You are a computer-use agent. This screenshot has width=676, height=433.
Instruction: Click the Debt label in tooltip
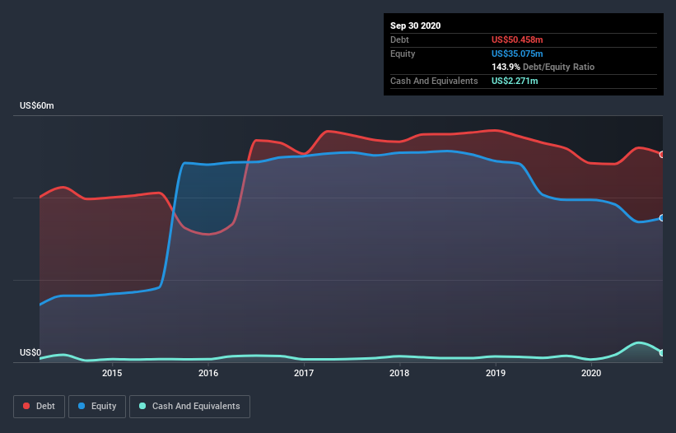click(399, 40)
